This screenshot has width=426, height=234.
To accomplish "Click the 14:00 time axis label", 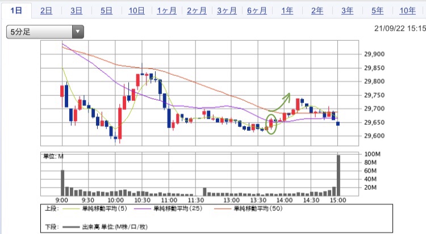I will (x=285, y=201).
